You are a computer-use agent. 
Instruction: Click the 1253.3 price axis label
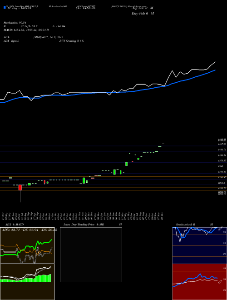(x=222, y=183)
